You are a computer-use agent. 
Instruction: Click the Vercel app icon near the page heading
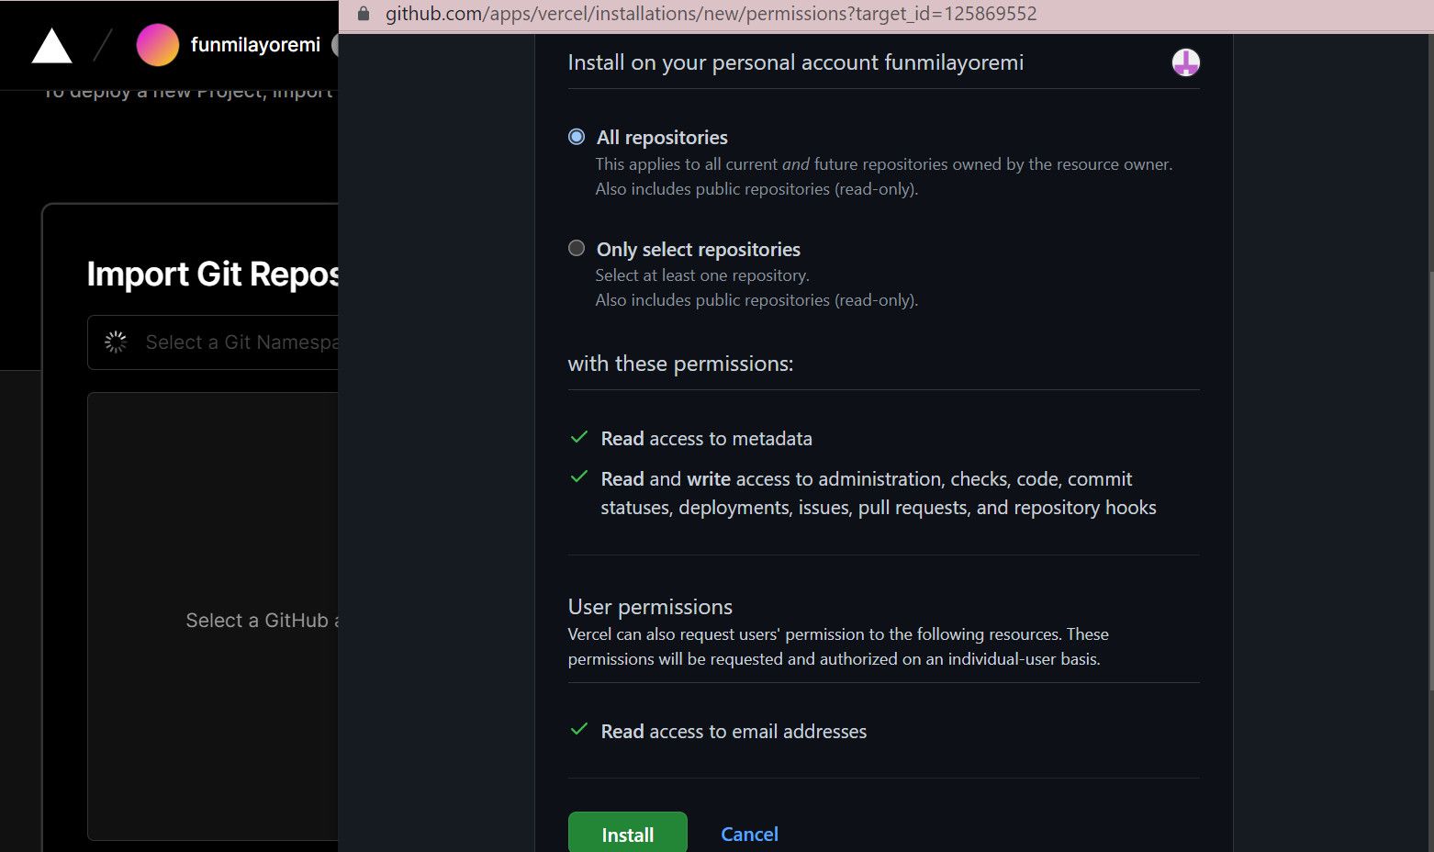point(1184,62)
